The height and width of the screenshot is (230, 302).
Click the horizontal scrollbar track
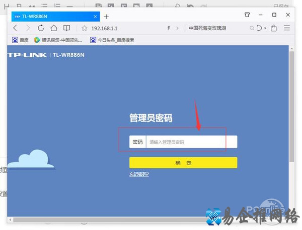point(110,219)
